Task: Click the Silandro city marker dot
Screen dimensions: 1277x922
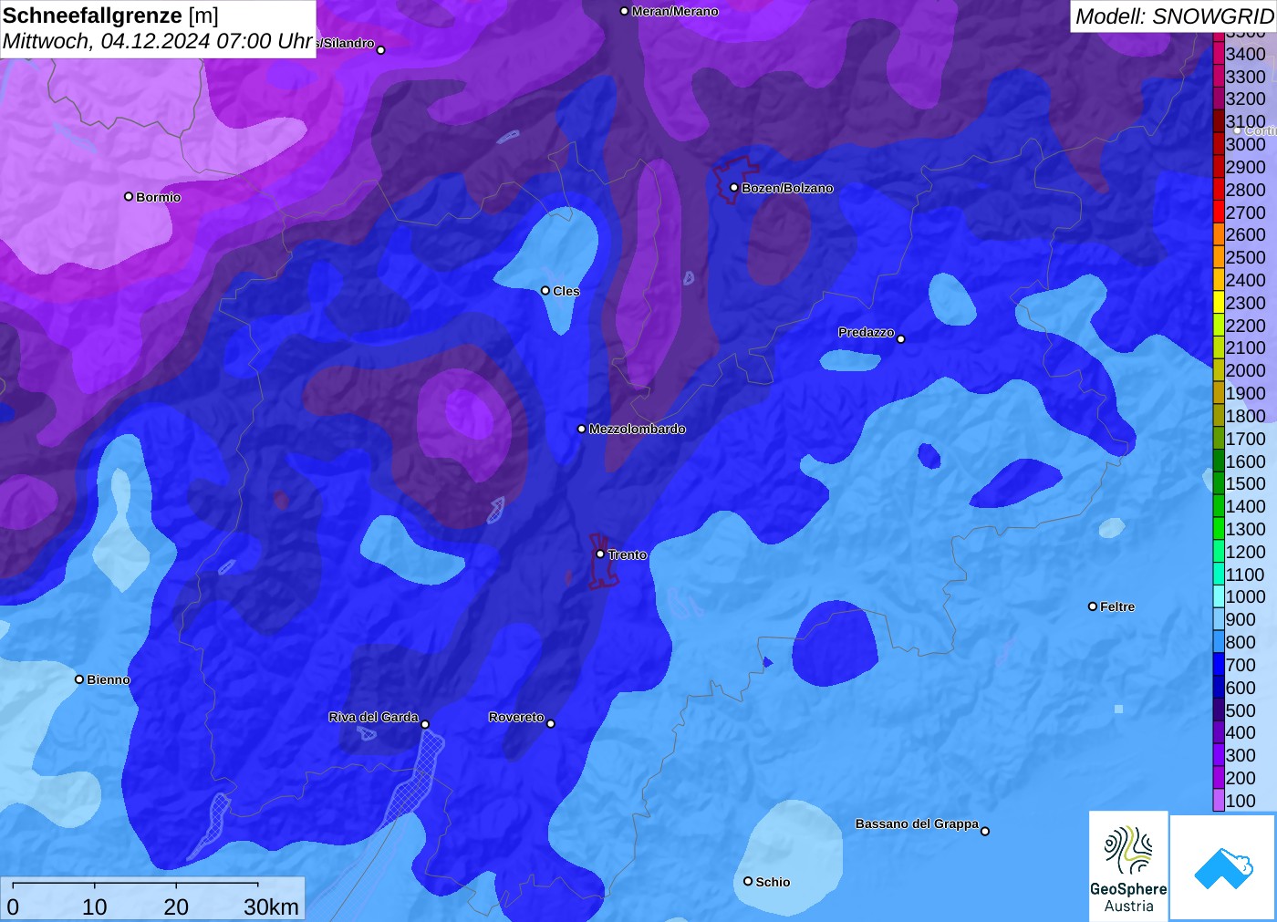Action: tap(381, 50)
